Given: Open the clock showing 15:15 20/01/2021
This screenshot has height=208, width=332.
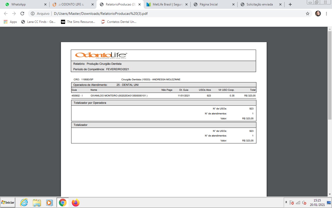Looking at the screenshot, I should [317, 203].
